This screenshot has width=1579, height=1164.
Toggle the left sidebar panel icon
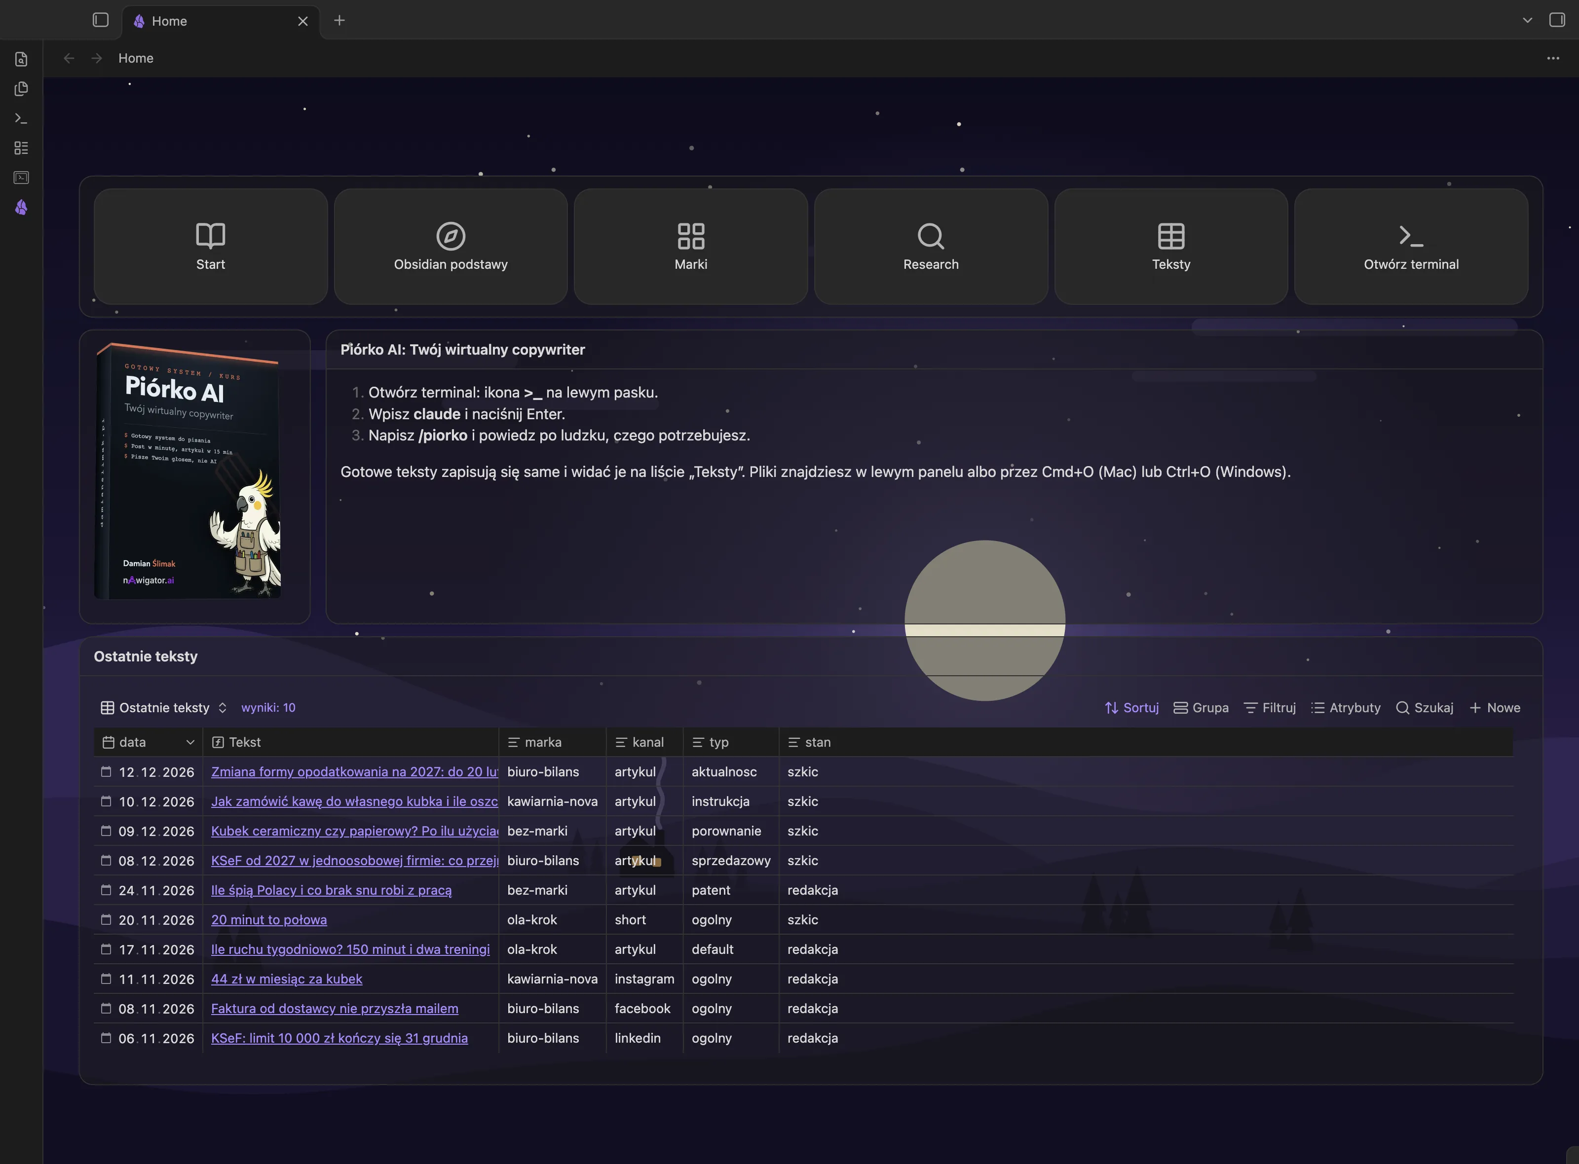pyautogui.click(x=101, y=20)
